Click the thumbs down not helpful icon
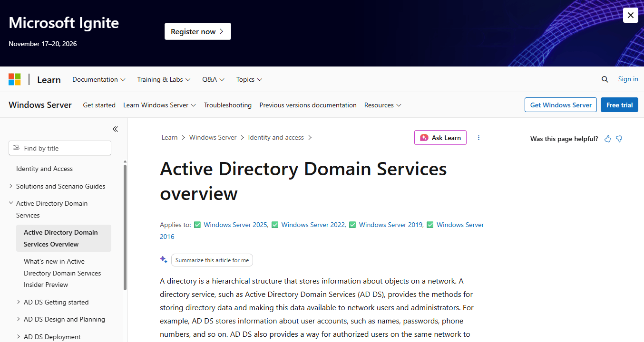The image size is (644, 342). [619, 139]
